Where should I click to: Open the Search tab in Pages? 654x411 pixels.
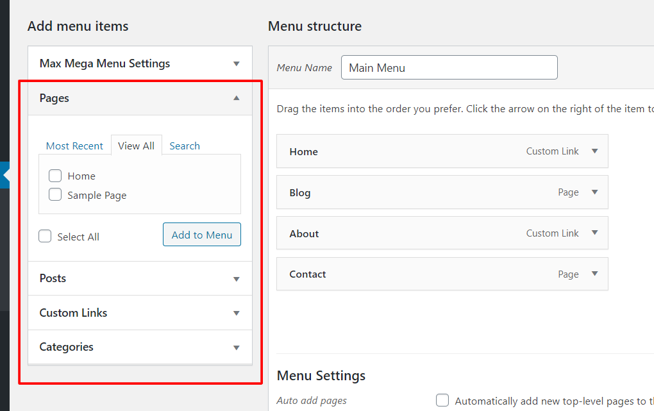click(x=185, y=146)
